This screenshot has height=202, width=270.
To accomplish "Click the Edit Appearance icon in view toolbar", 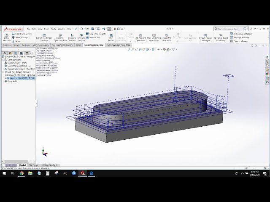I will pos(164,50).
